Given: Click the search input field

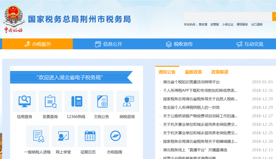Looking at the screenshot, I should [228, 17].
